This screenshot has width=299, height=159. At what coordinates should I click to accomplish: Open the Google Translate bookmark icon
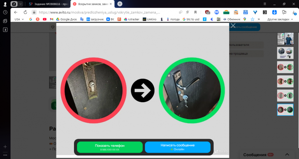point(82,19)
